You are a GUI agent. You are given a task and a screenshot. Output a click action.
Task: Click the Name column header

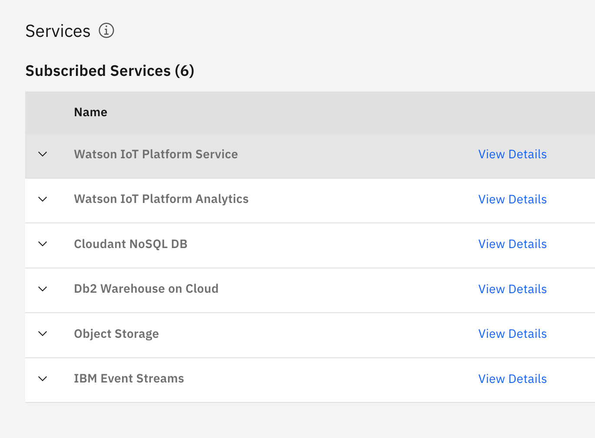click(x=91, y=112)
